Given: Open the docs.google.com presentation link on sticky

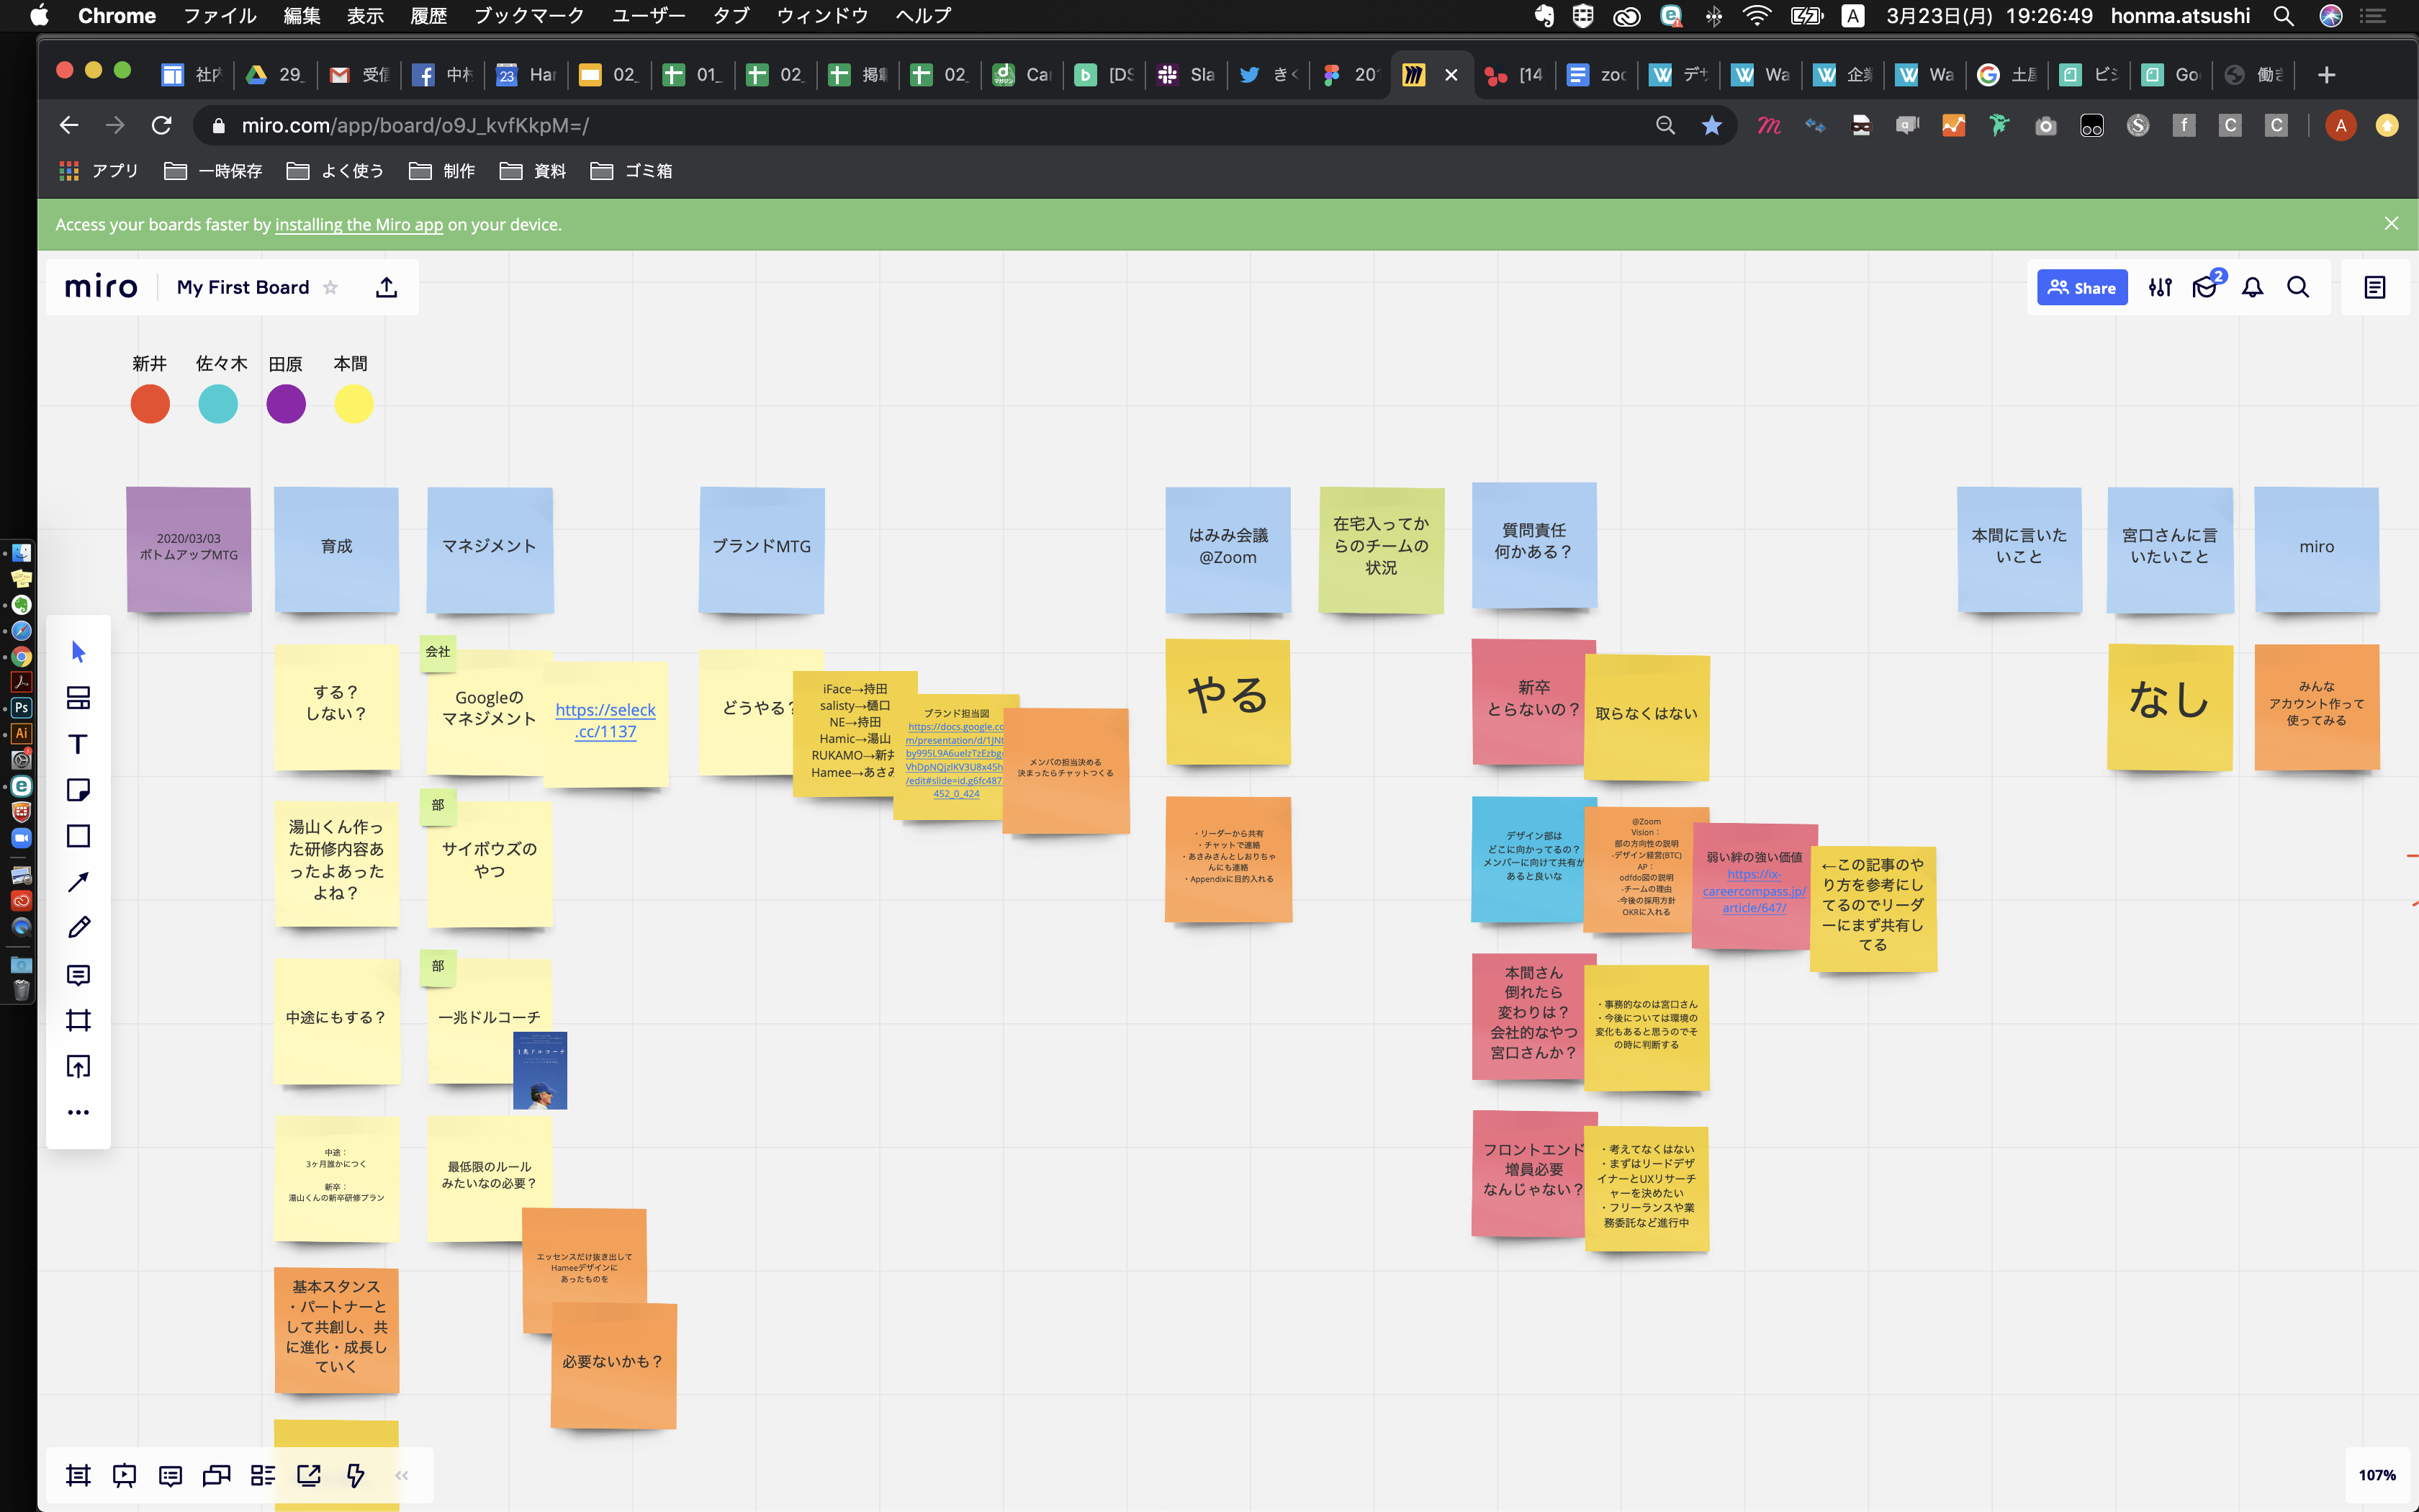Looking at the screenshot, I should pyautogui.click(x=955, y=760).
